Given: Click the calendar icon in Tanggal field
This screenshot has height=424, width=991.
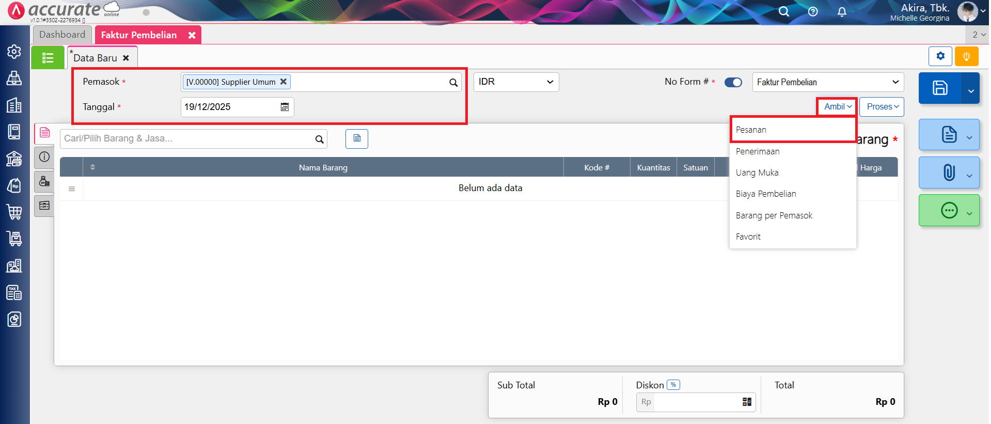Looking at the screenshot, I should click(285, 107).
